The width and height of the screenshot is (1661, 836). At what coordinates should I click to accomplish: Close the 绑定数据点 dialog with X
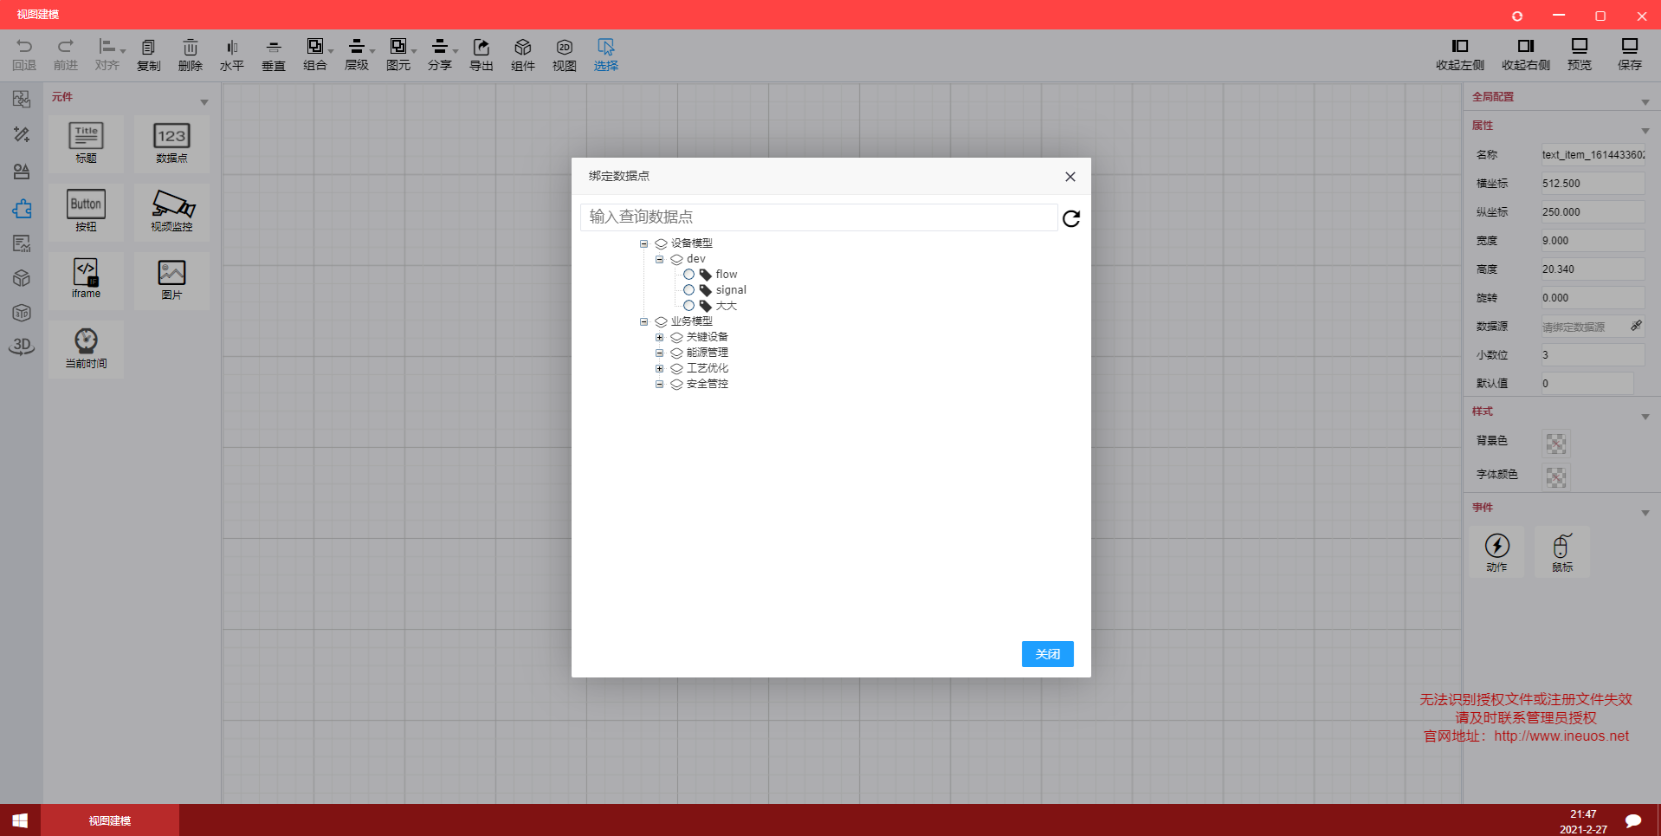(x=1070, y=177)
